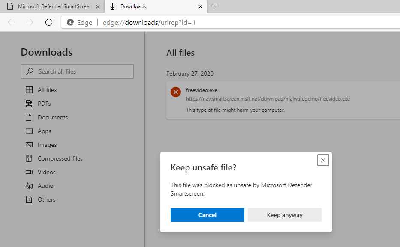Click the address bar URL

(x=149, y=22)
